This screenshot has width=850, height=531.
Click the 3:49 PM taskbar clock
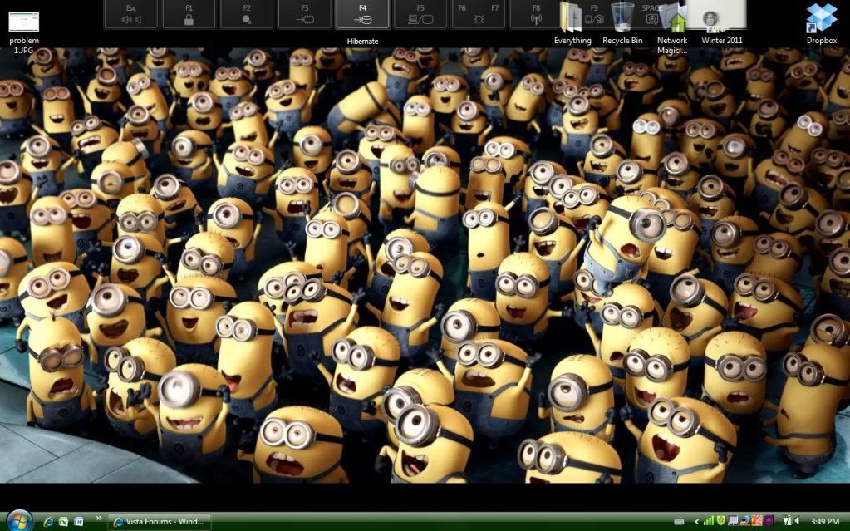coord(824,522)
